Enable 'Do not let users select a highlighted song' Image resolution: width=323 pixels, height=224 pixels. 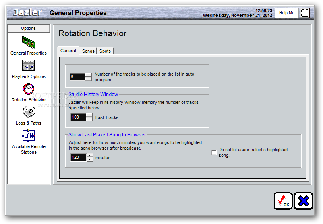[214, 153]
